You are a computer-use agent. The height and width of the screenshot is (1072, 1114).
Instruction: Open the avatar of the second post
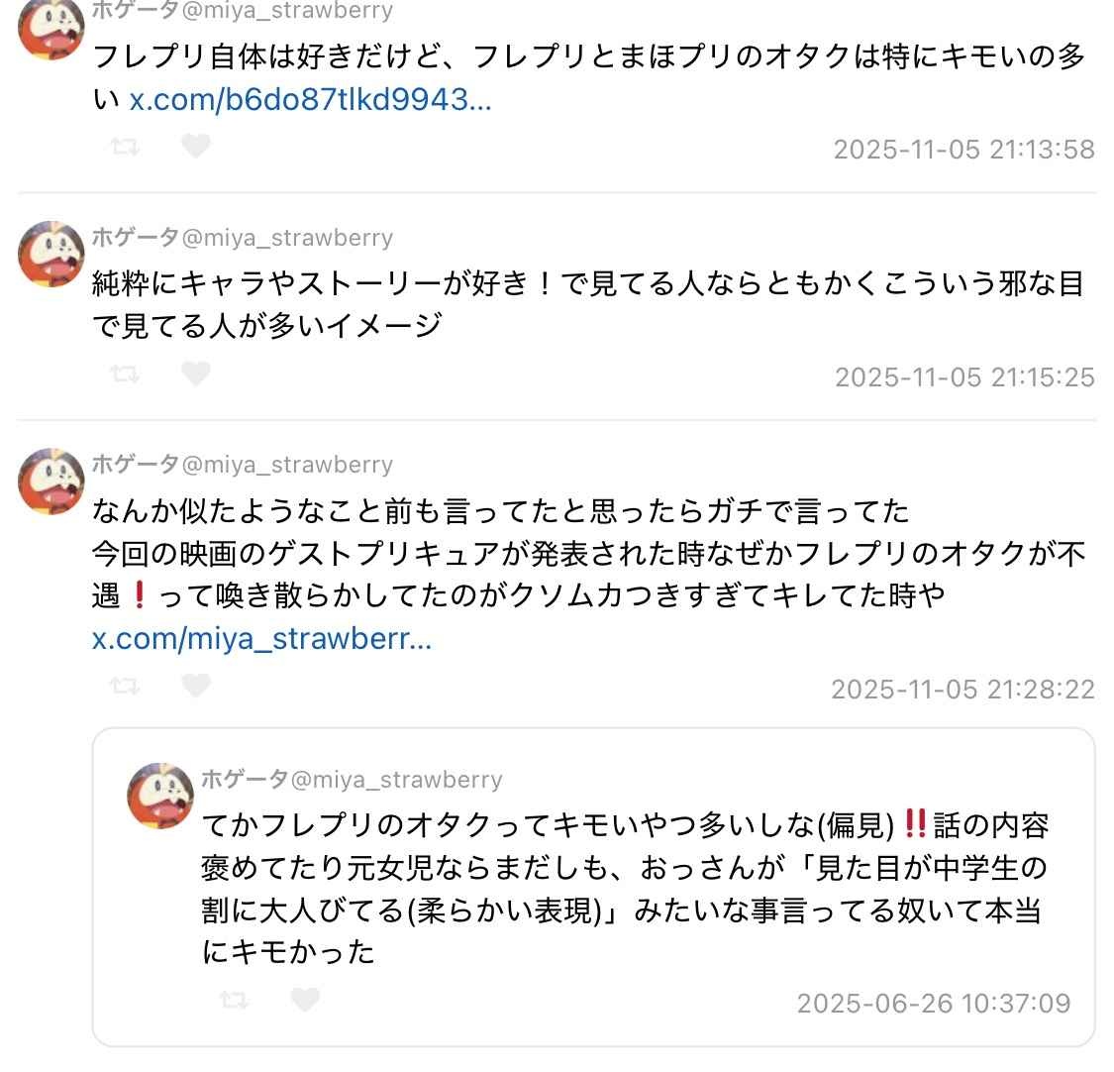pos(51,254)
